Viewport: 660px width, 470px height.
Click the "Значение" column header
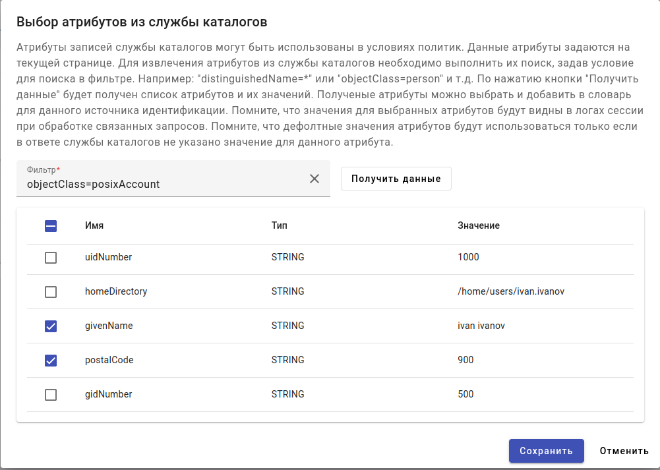[x=479, y=225]
